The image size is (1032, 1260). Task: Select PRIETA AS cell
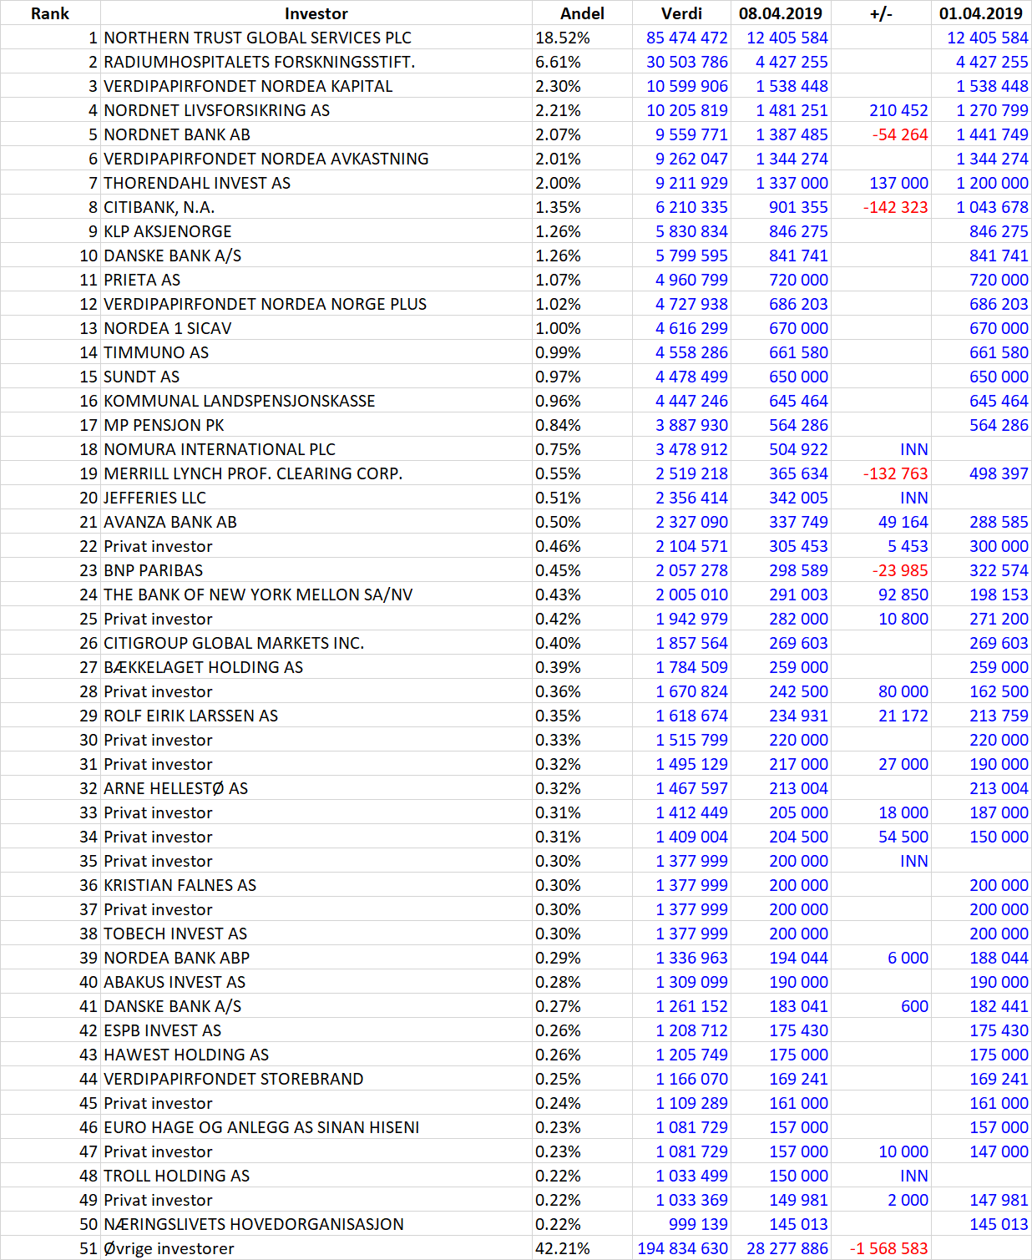click(x=316, y=280)
